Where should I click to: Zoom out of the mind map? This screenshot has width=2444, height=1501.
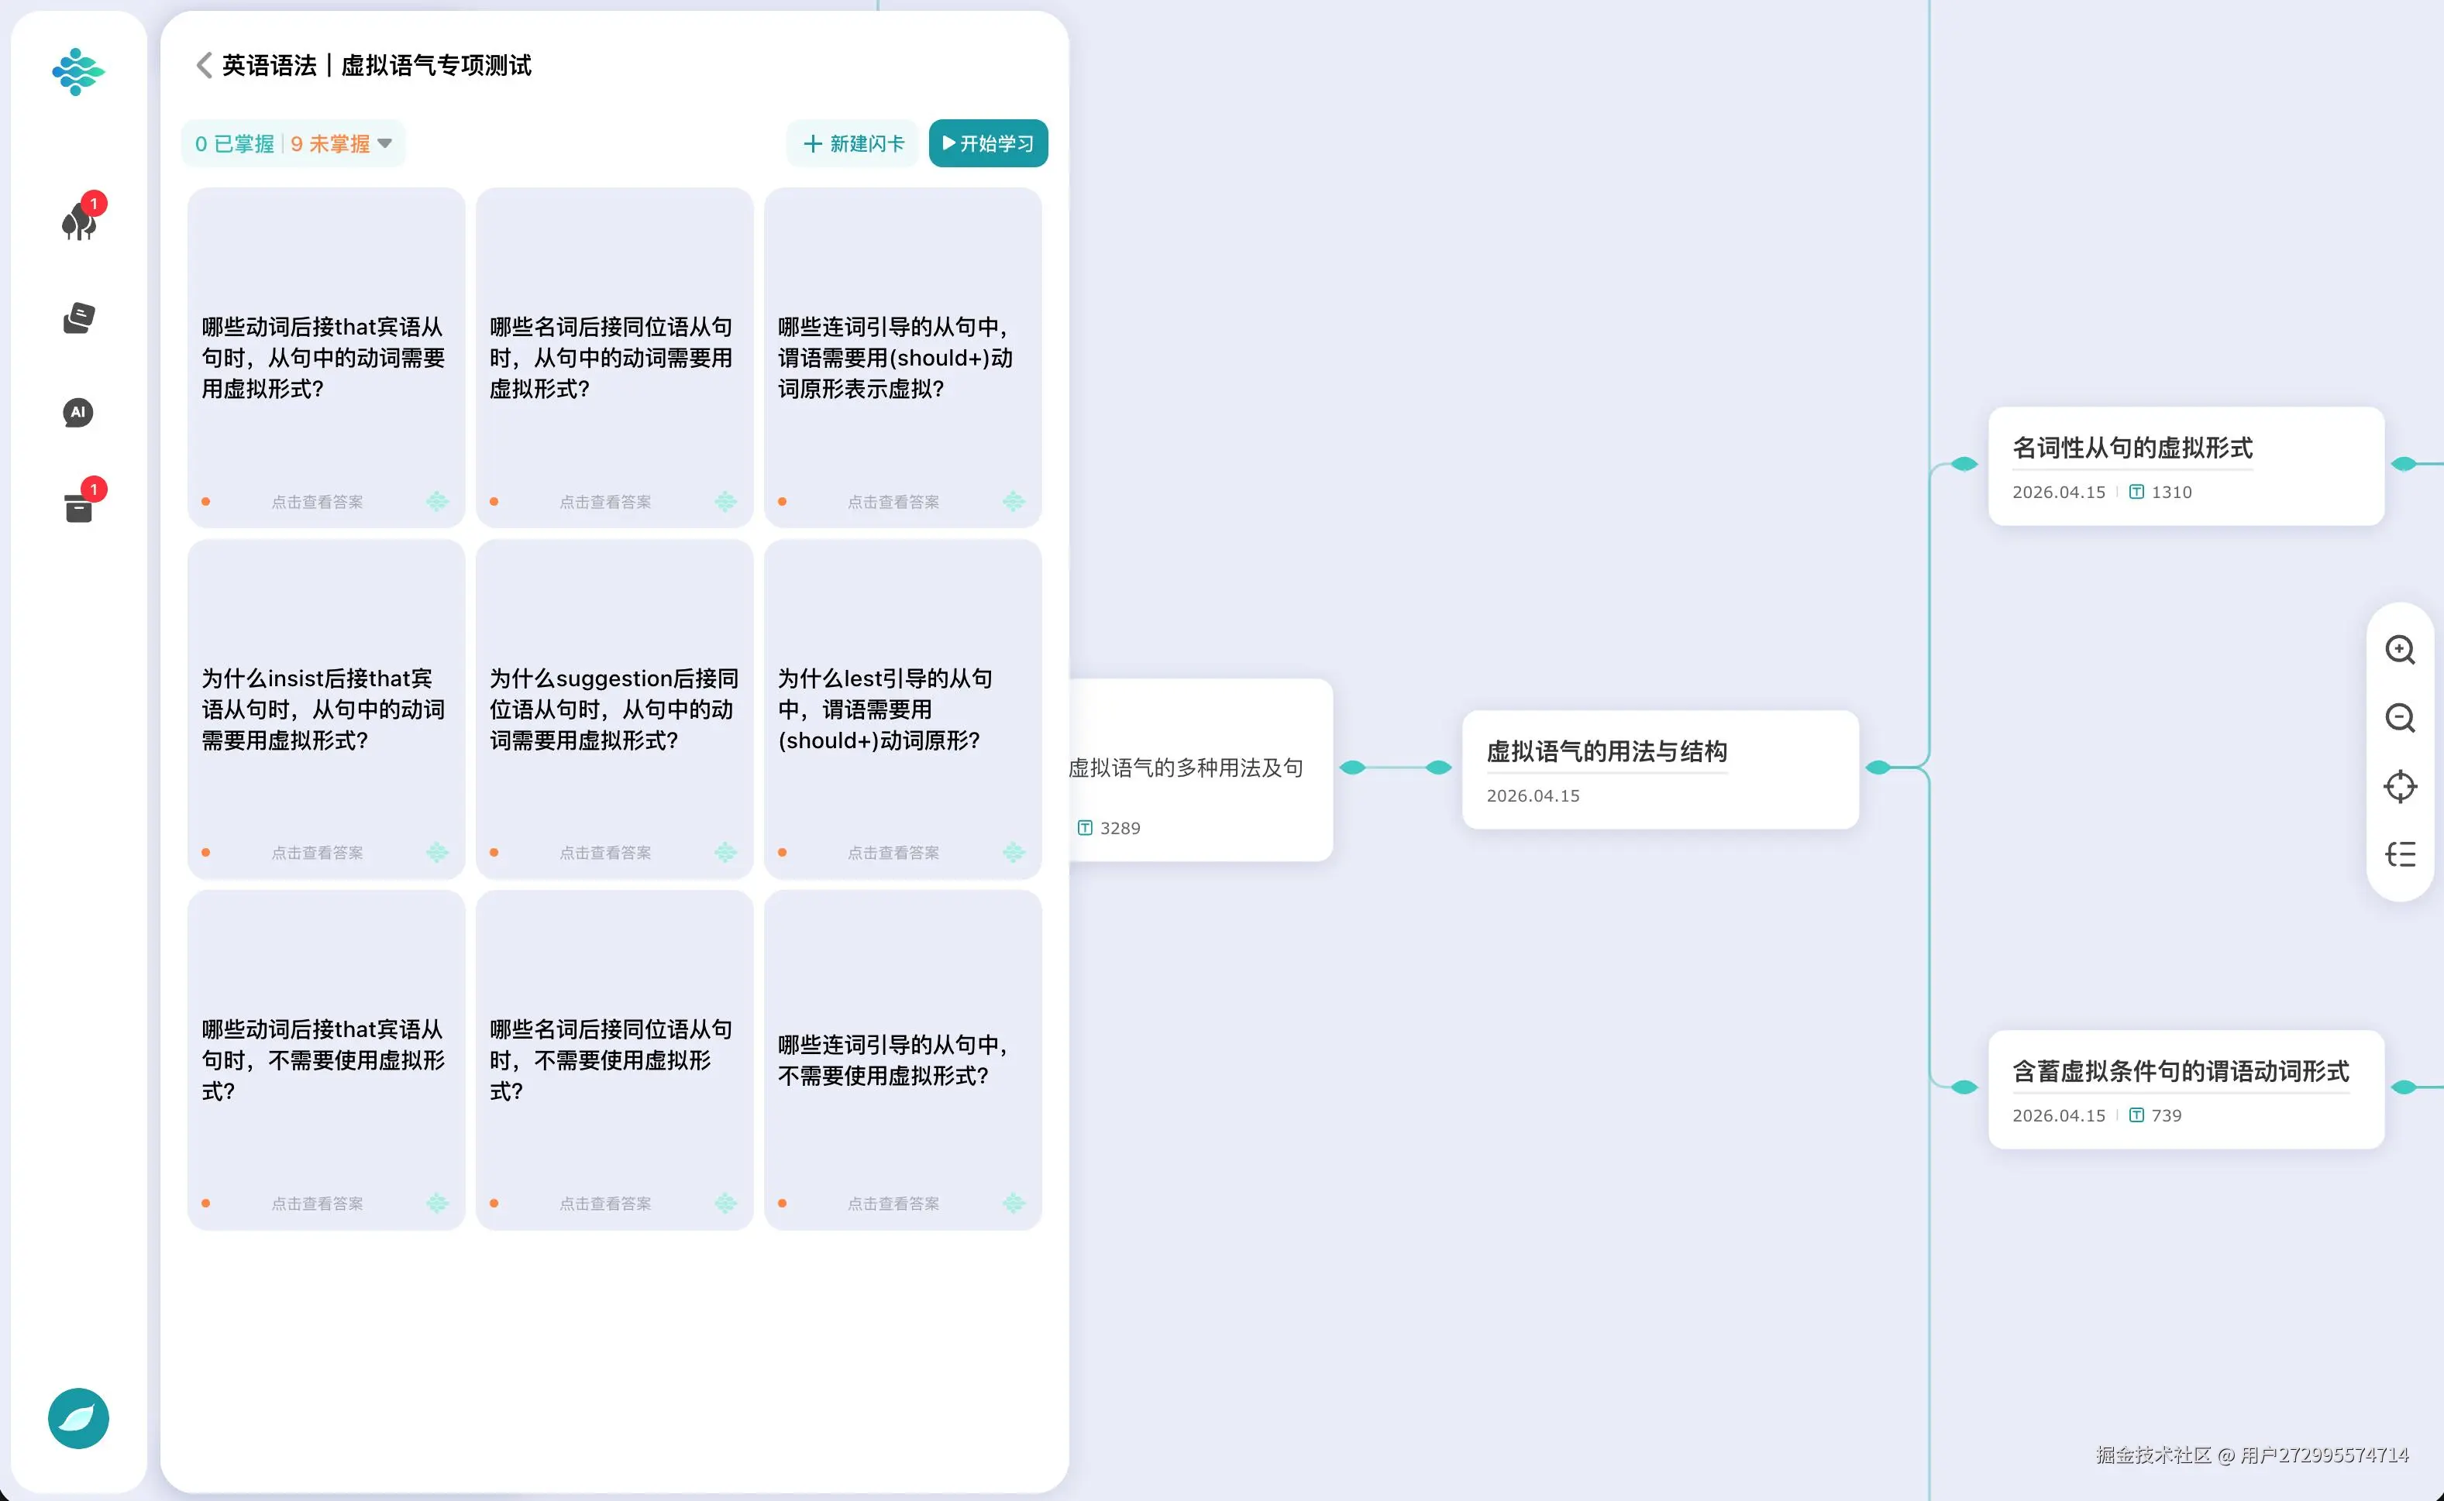pyautogui.click(x=2399, y=716)
